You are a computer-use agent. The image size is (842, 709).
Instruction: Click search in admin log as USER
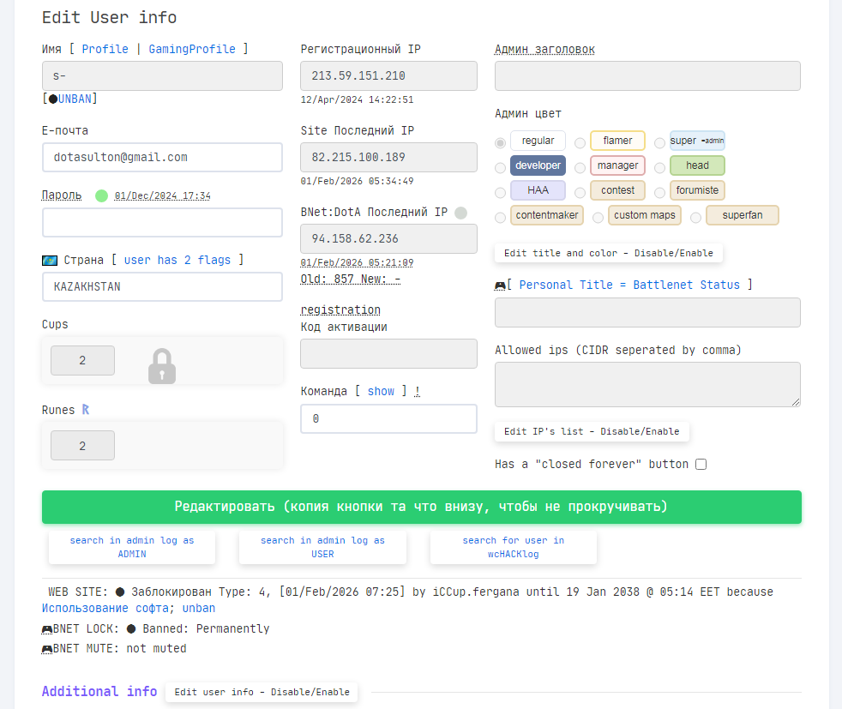(322, 547)
